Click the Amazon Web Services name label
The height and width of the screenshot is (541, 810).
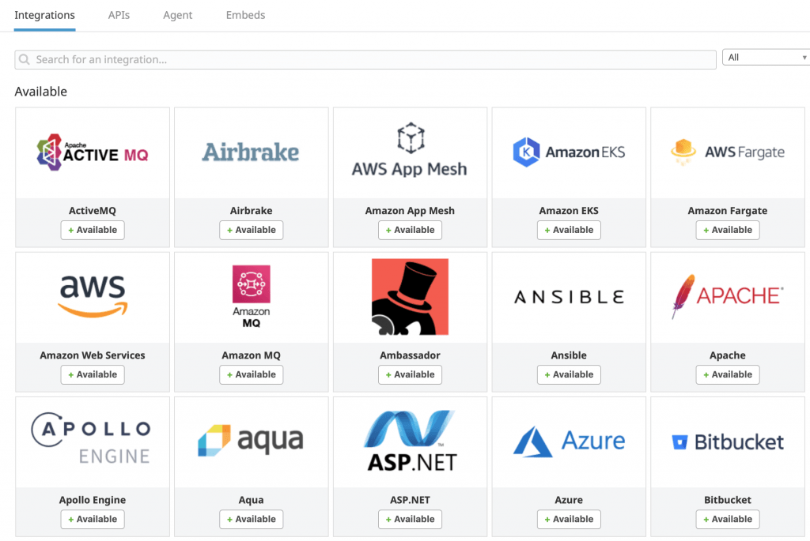tap(93, 355)
